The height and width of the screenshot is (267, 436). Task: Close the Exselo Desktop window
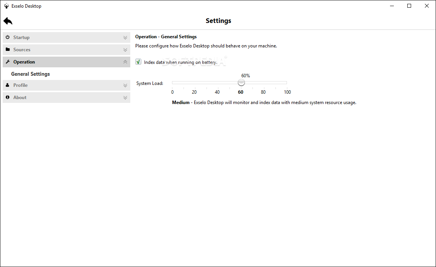[426, 6]
